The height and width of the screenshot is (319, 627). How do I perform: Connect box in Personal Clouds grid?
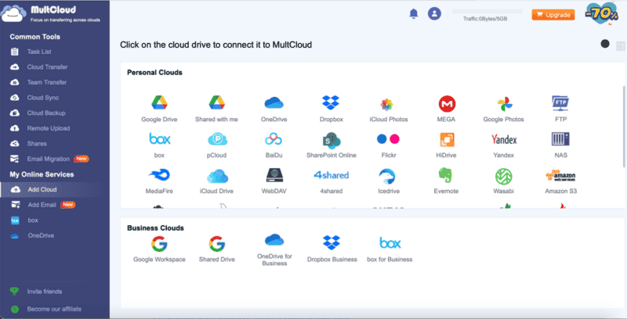pyautogui.click(x=160, y=138)
